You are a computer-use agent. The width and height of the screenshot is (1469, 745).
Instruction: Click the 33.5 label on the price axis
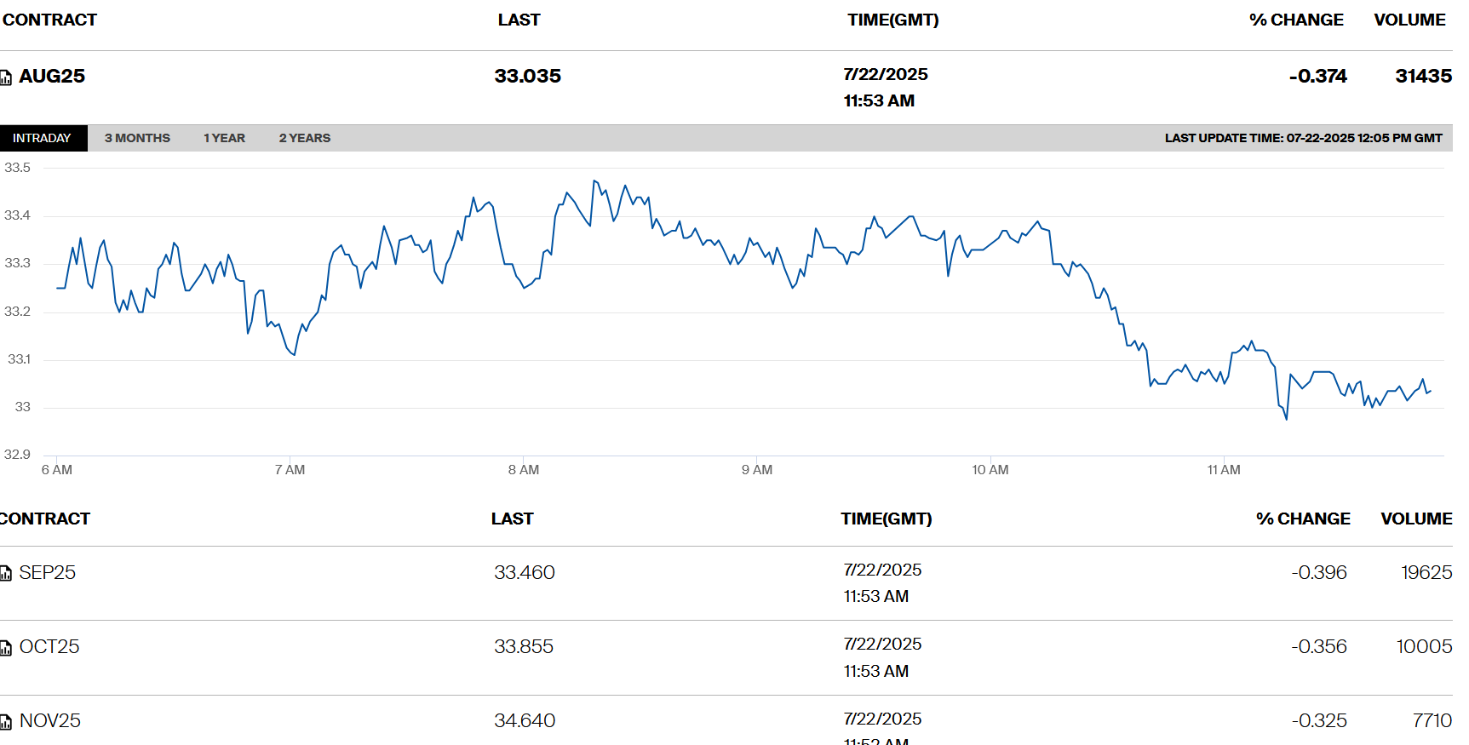pos(17,168)
